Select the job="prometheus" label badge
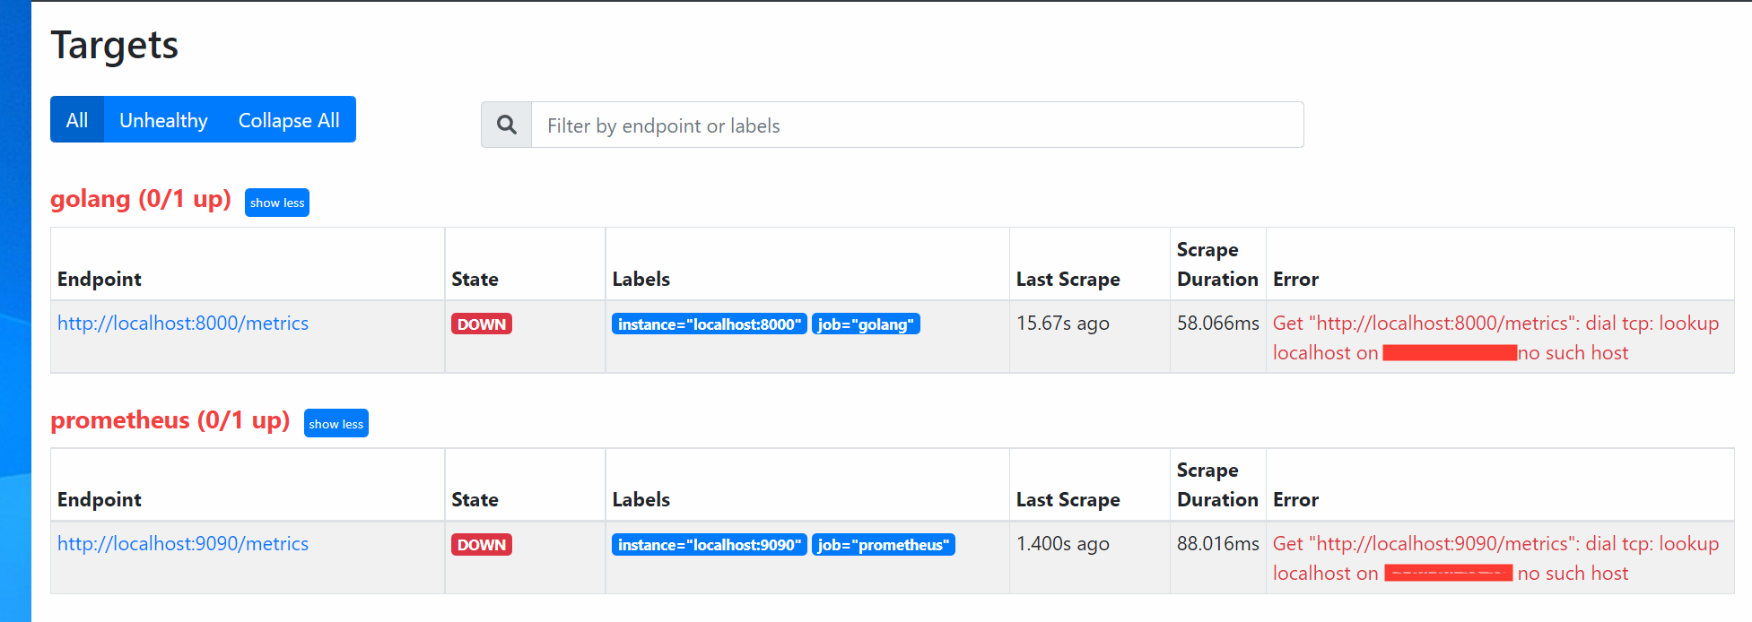This screenshot has width=1752, height=622. pyautogui.click(x=883, y=544)
